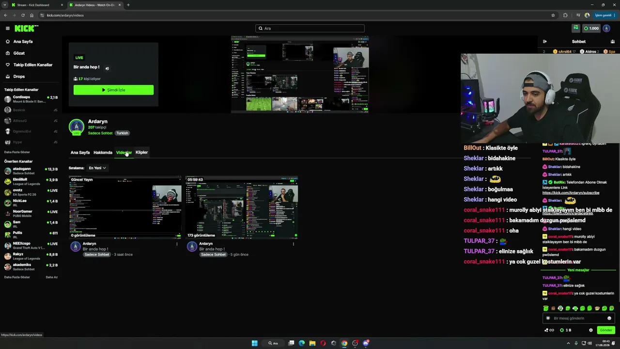
Task: Click the Turkish language tag
Action: 122,133
